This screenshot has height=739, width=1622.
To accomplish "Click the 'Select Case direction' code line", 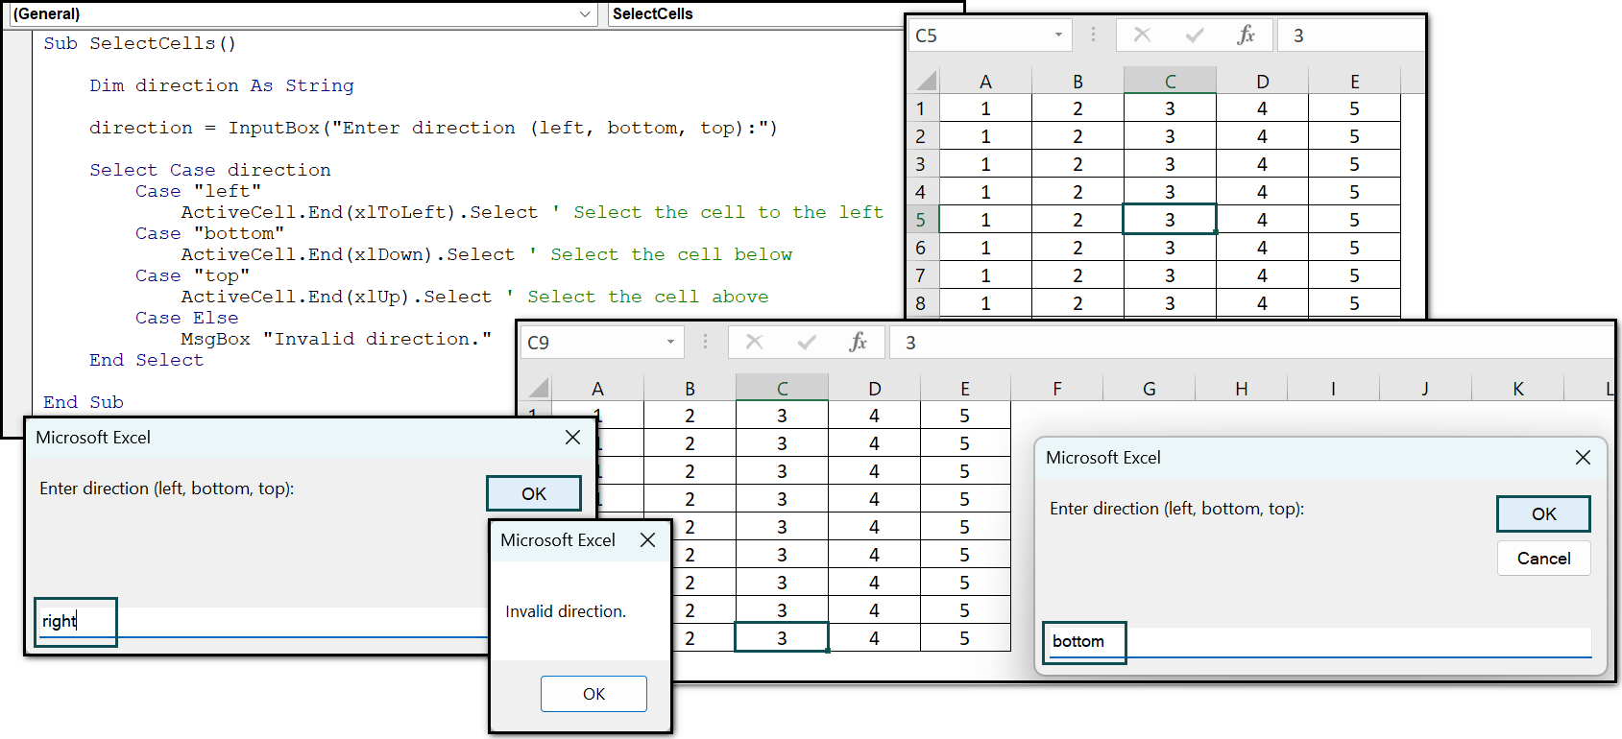I will (210, 170).
